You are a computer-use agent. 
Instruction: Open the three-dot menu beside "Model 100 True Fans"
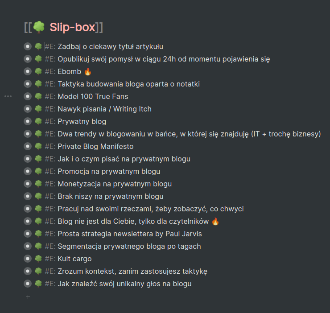point(8,96)
